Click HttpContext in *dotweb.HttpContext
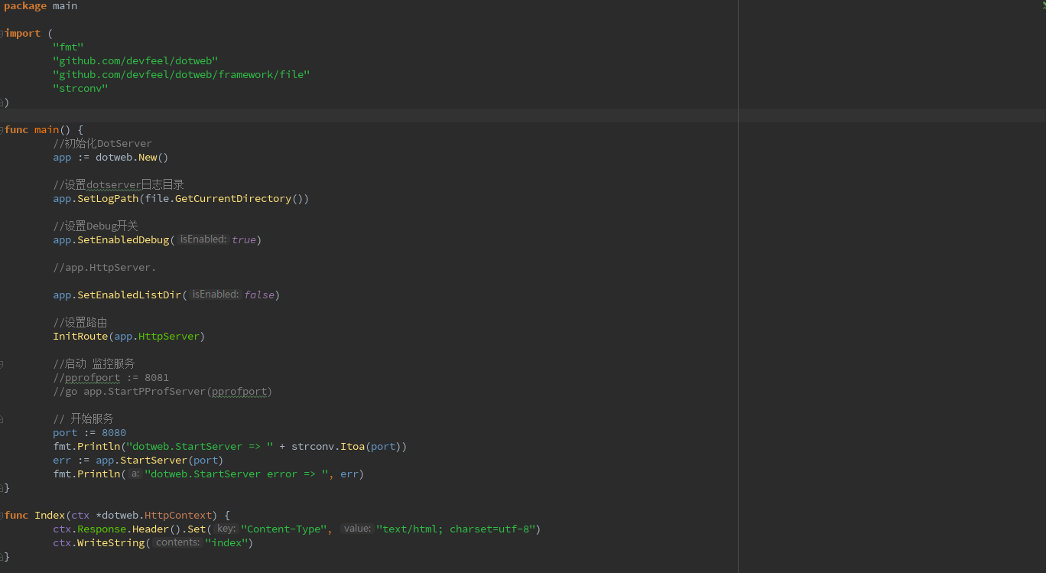The height and width of the screenshot is (573, 1046). (x=178, y=515)
